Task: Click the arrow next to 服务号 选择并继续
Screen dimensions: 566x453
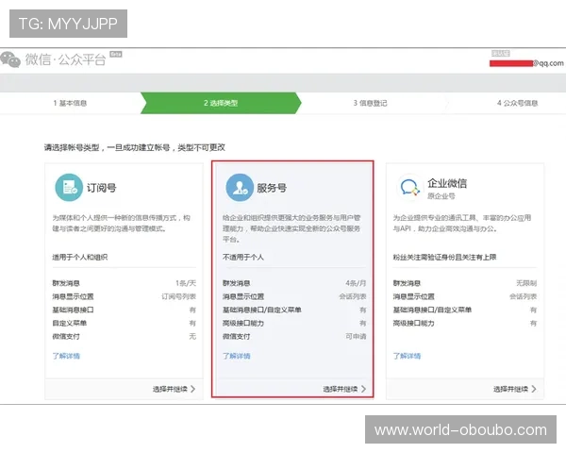Action: [363, 389]
